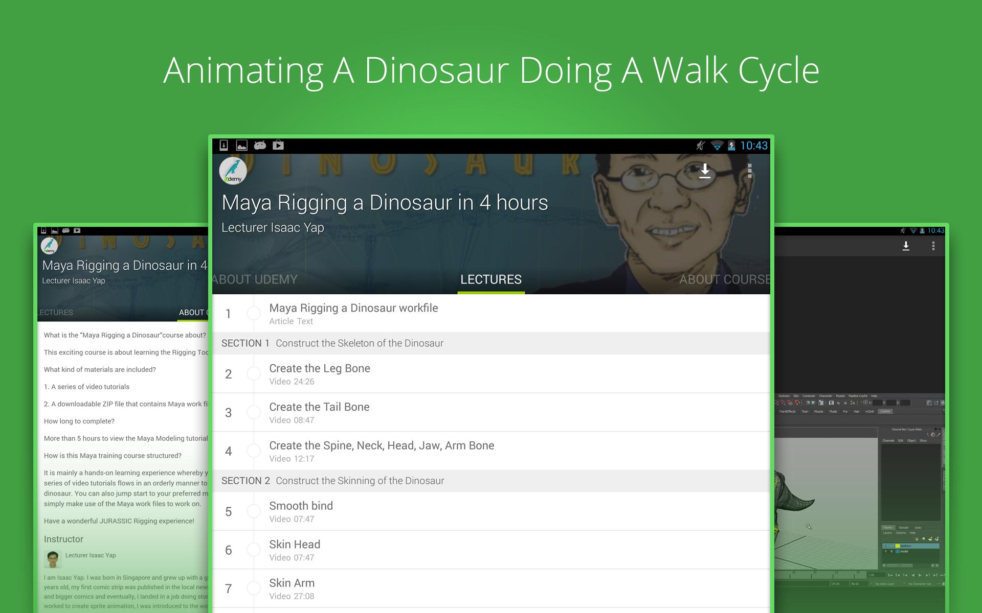Screen dimensions: 982x613
Task: Switch to the ABOUT UDEMY tab
Action: point(256,279)
